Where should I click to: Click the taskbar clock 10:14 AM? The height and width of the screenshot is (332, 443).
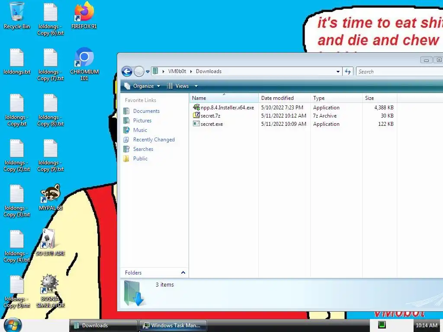426,325
